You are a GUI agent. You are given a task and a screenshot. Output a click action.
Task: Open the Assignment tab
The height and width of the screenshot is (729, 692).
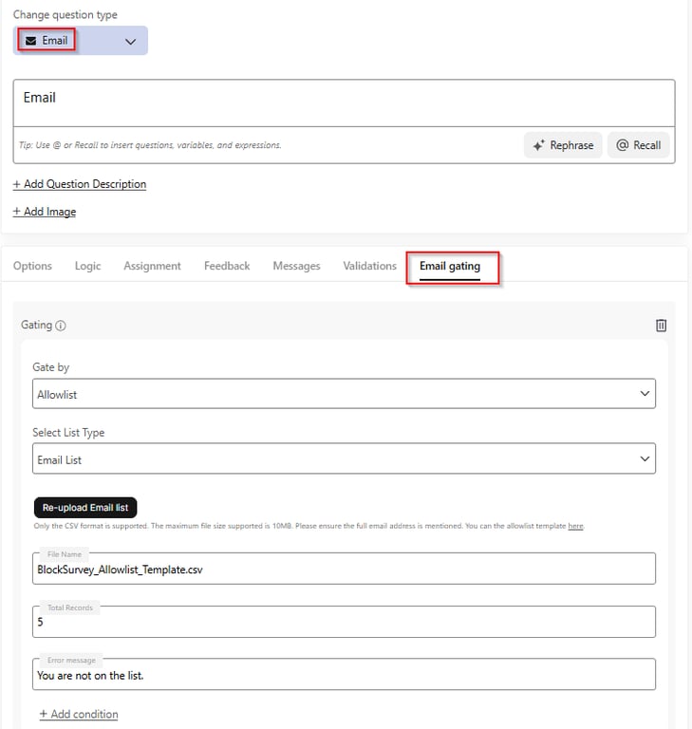(152, 266)
